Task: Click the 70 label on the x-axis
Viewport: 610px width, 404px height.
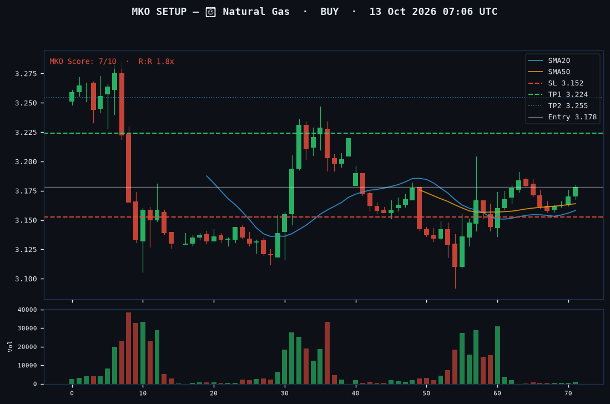Action: pyautogui.click(x=568, y=393)
